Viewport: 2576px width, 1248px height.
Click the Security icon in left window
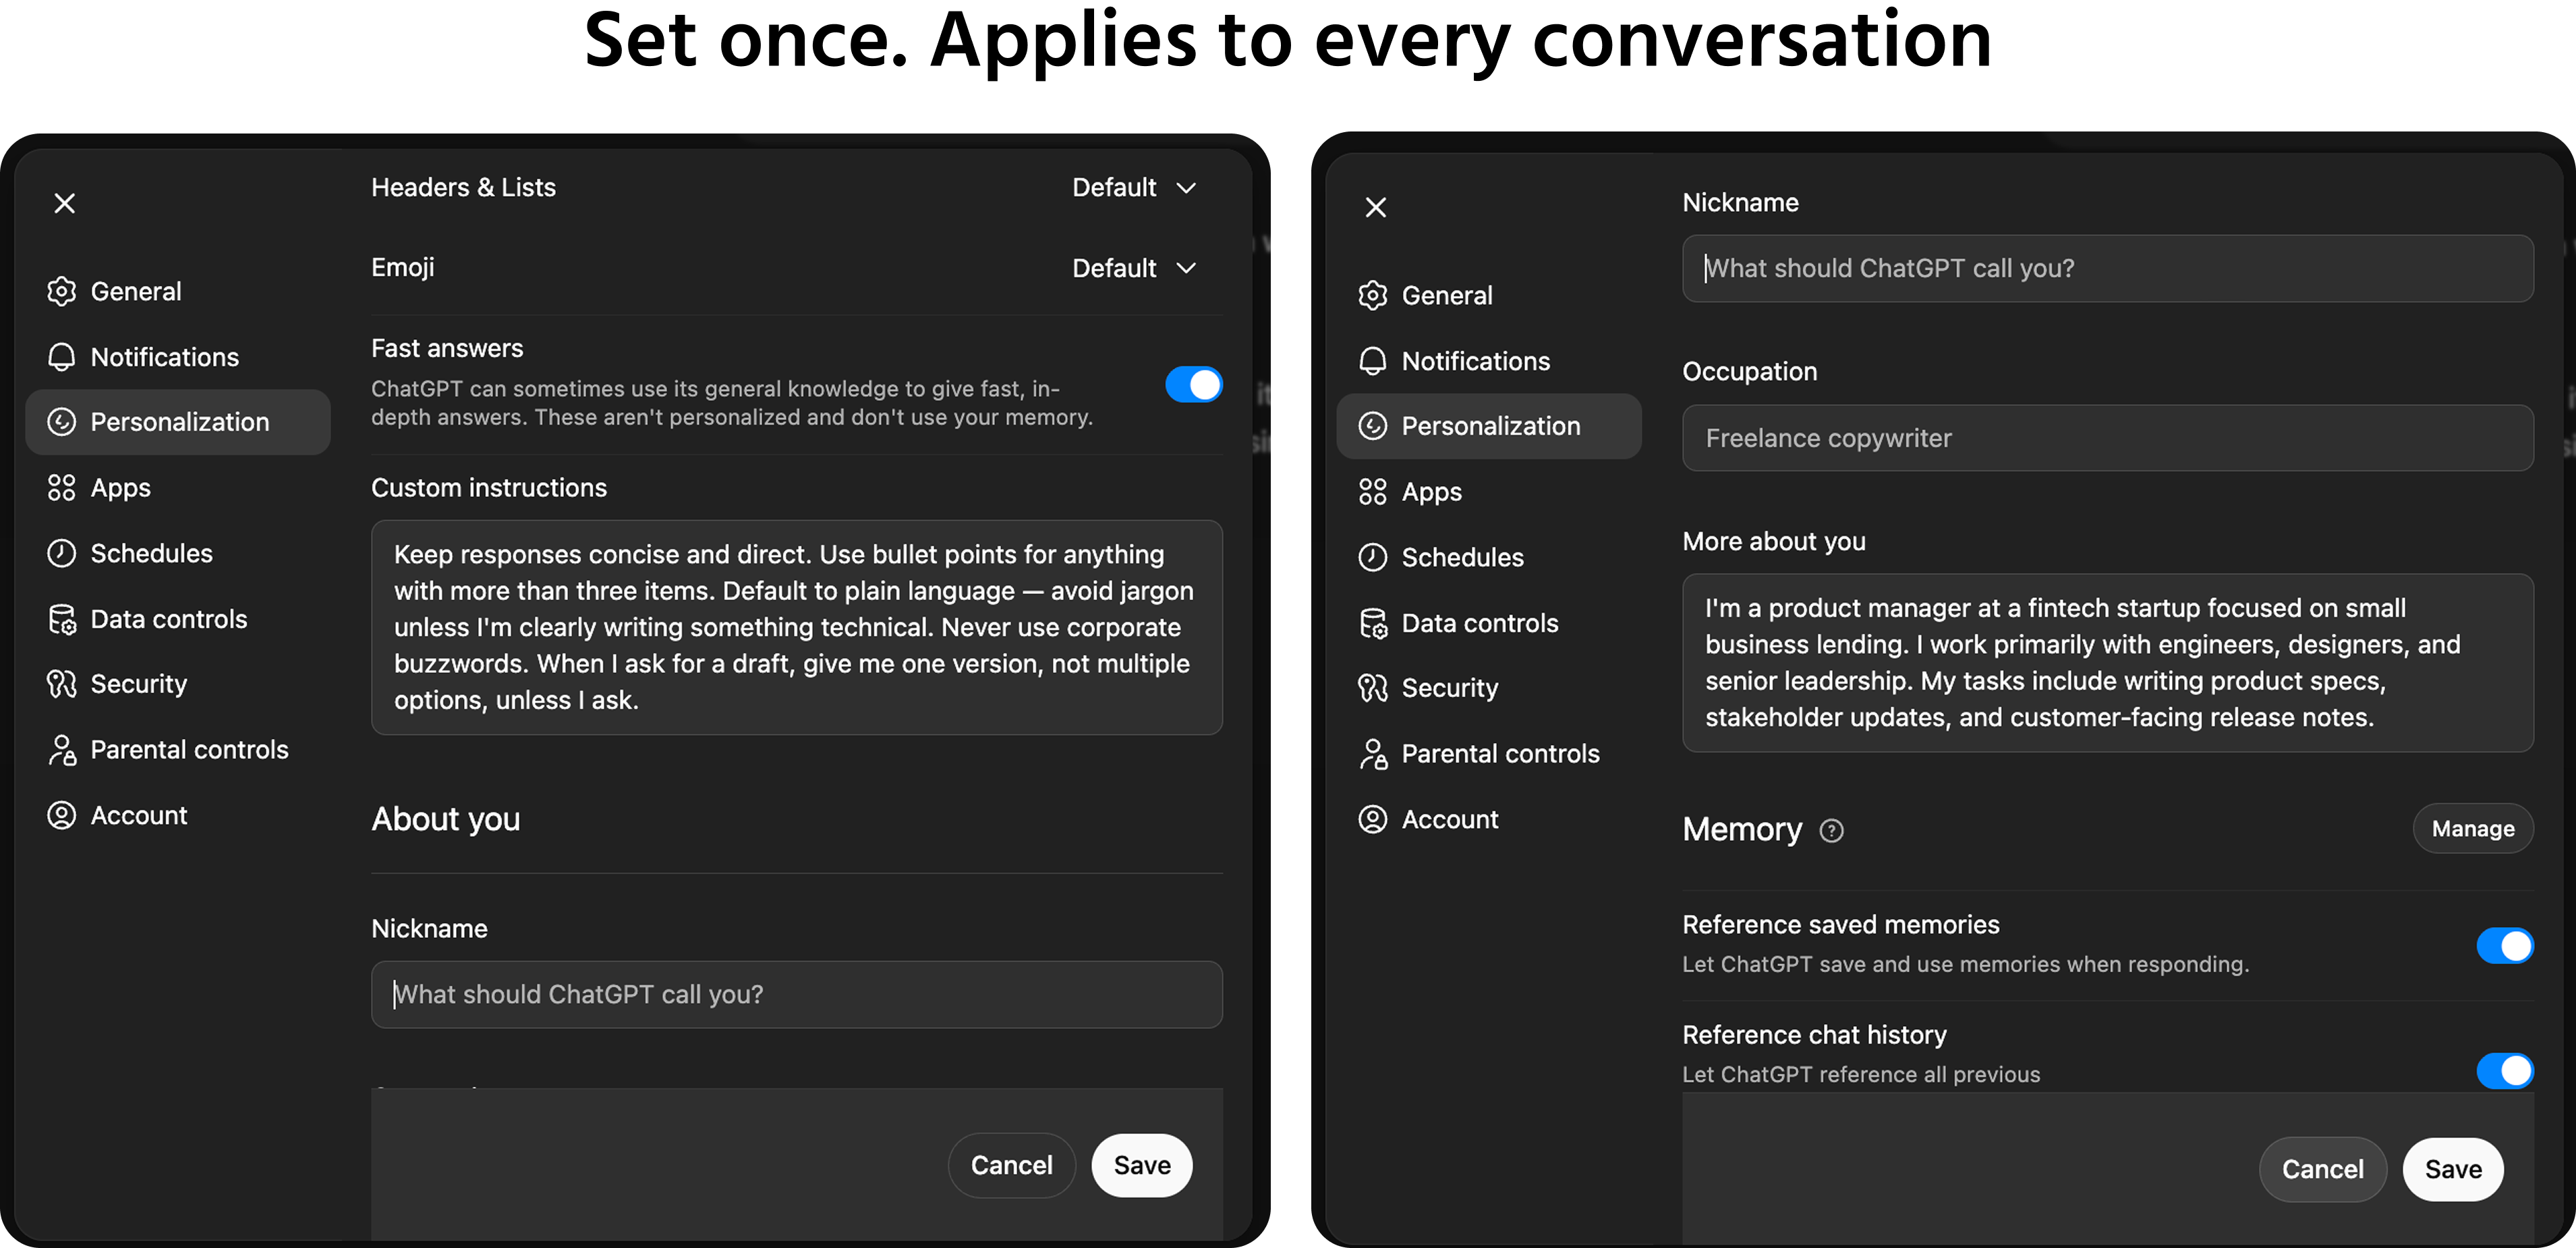[62, 684]
